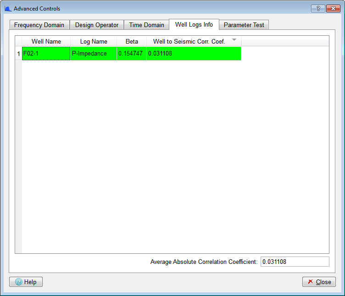345x296 pixels.
Task: Close the dialog with the Close button
Action: coord(319,282)
